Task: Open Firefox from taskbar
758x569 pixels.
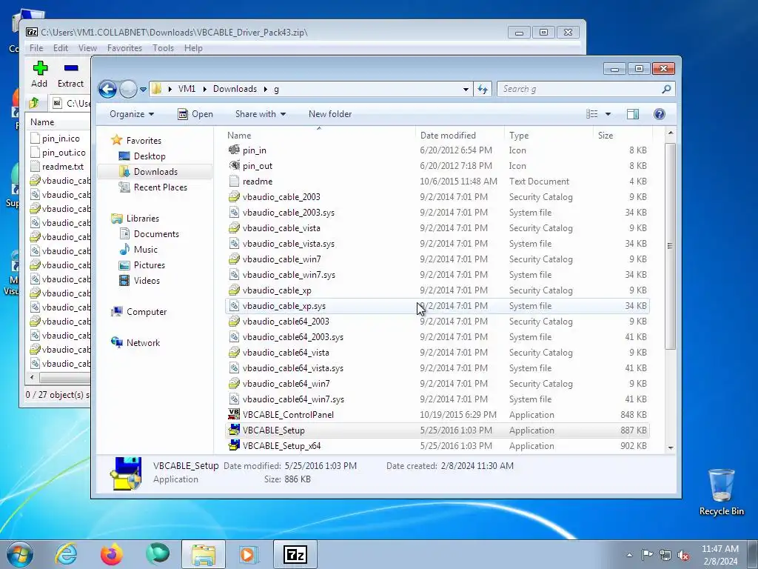Action: [x=112, y=554]
